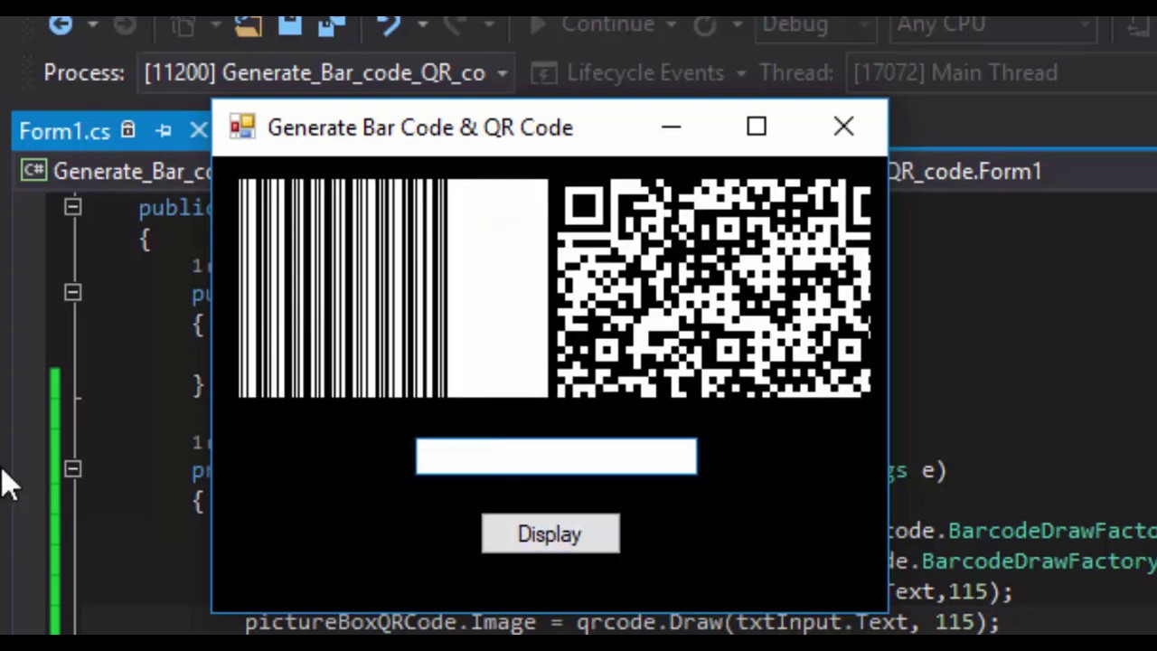Image resolution: width=1157 pixels, height=651 pixels.
Task: Minimize the Generate Bar Code & QR Code window
Action: tap(671, 127)
